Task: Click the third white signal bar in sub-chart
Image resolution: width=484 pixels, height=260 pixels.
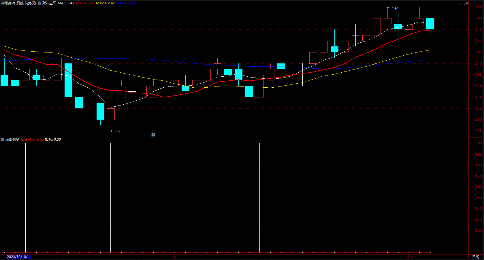Action: pos(260,198)
